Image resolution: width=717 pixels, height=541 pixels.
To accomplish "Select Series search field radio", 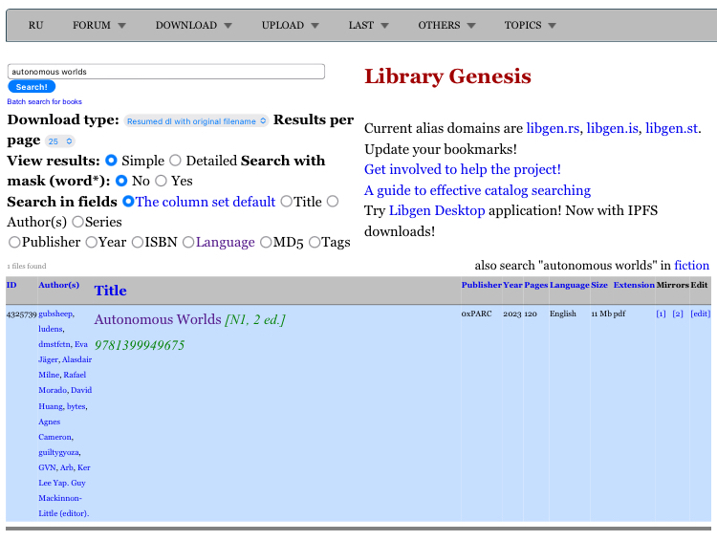I will click(77, 222).
